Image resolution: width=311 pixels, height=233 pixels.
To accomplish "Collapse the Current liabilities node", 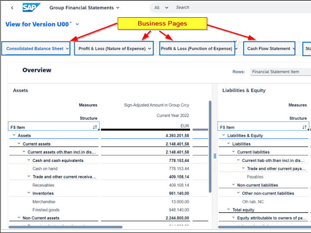I will 233,152.
